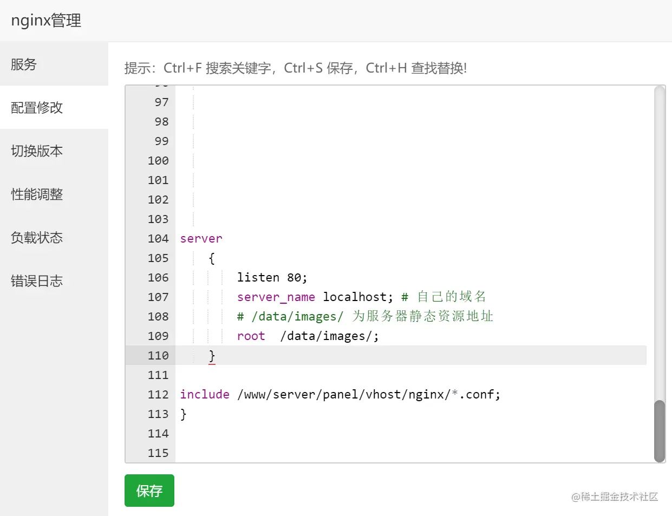Viewport: 672px width, 516px height.
Task: Click the green 保存 button
Action: (149, 491)
